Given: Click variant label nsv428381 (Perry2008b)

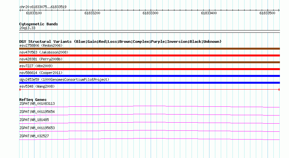Looking at the screenshot, I should [x=41, y=59].
